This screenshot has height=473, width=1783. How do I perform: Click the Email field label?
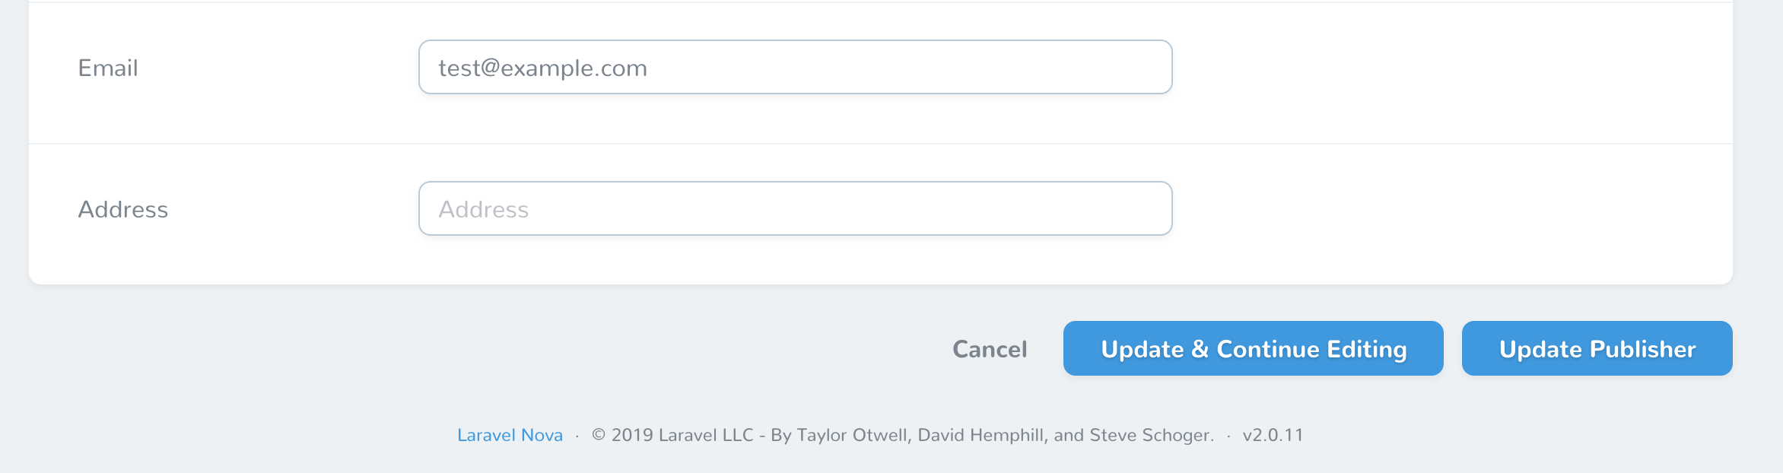pyautogui.click(x=108, y=67)
